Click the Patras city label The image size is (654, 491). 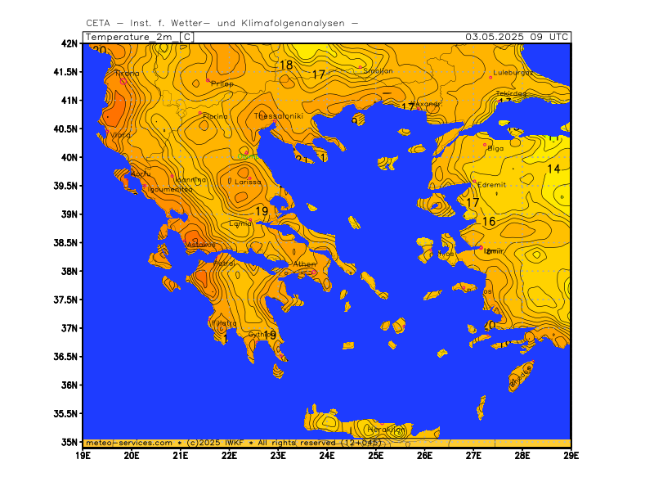tap(224, 264)
